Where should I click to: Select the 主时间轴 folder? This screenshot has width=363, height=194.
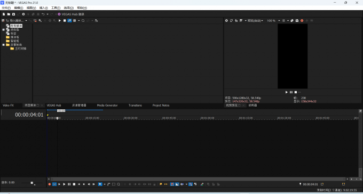tap(21, 48)
